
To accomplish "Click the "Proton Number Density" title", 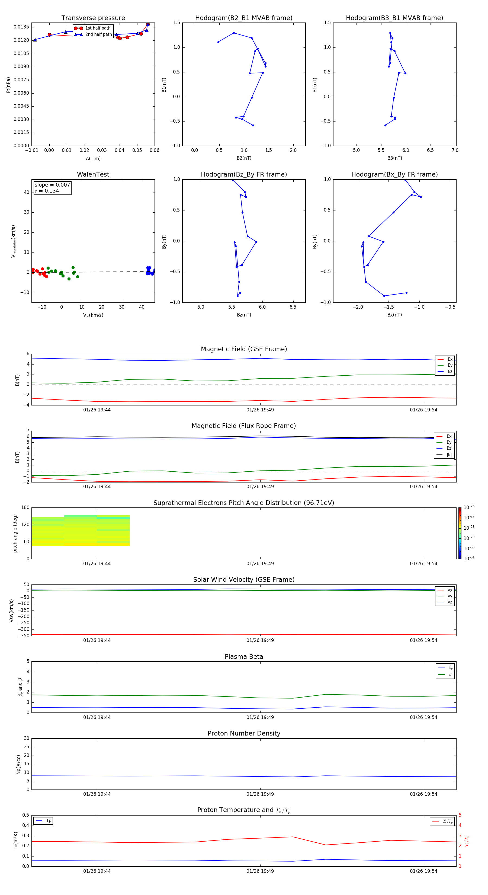I will [244, 733].
